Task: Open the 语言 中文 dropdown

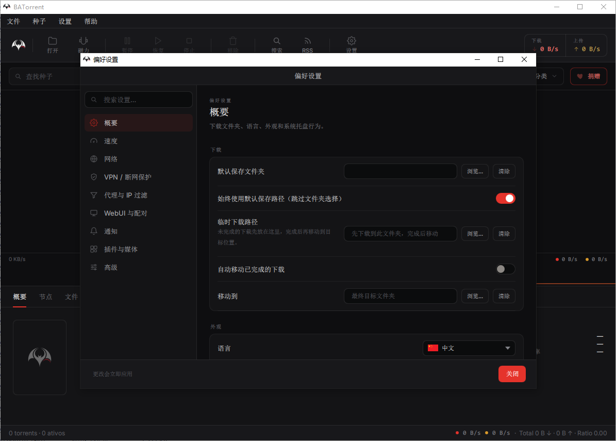Action: pos(469,348)
